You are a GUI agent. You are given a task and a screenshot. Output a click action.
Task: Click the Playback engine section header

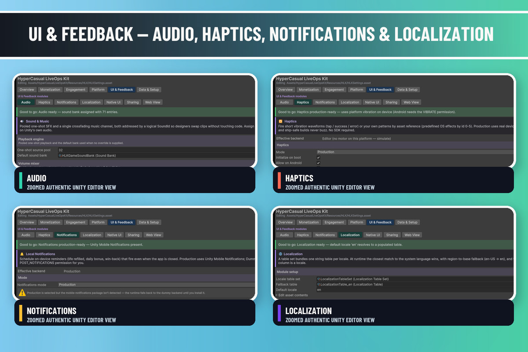136,141
